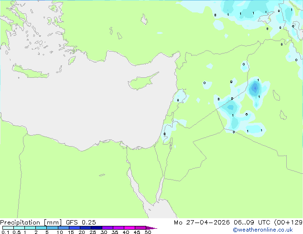Viewport: 303px width, 234px height.
Task: Click the 25–30 mm dark blue swatch
Action: pyautogui.click(x=97, y=228)
